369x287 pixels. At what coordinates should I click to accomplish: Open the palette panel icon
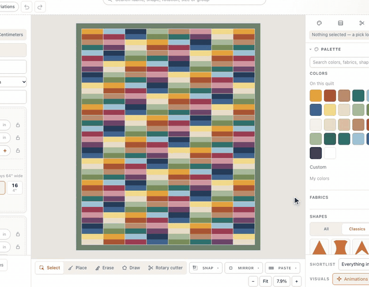tap(319, 23)
